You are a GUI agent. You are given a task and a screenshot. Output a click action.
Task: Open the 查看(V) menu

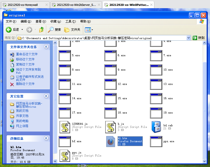click(x=41, y=21)
